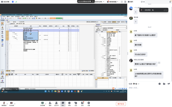The width and height of the screenshot is (172, 107).
Task: Expand the arrow next to share screen
Action: click(x=46, y=104)
